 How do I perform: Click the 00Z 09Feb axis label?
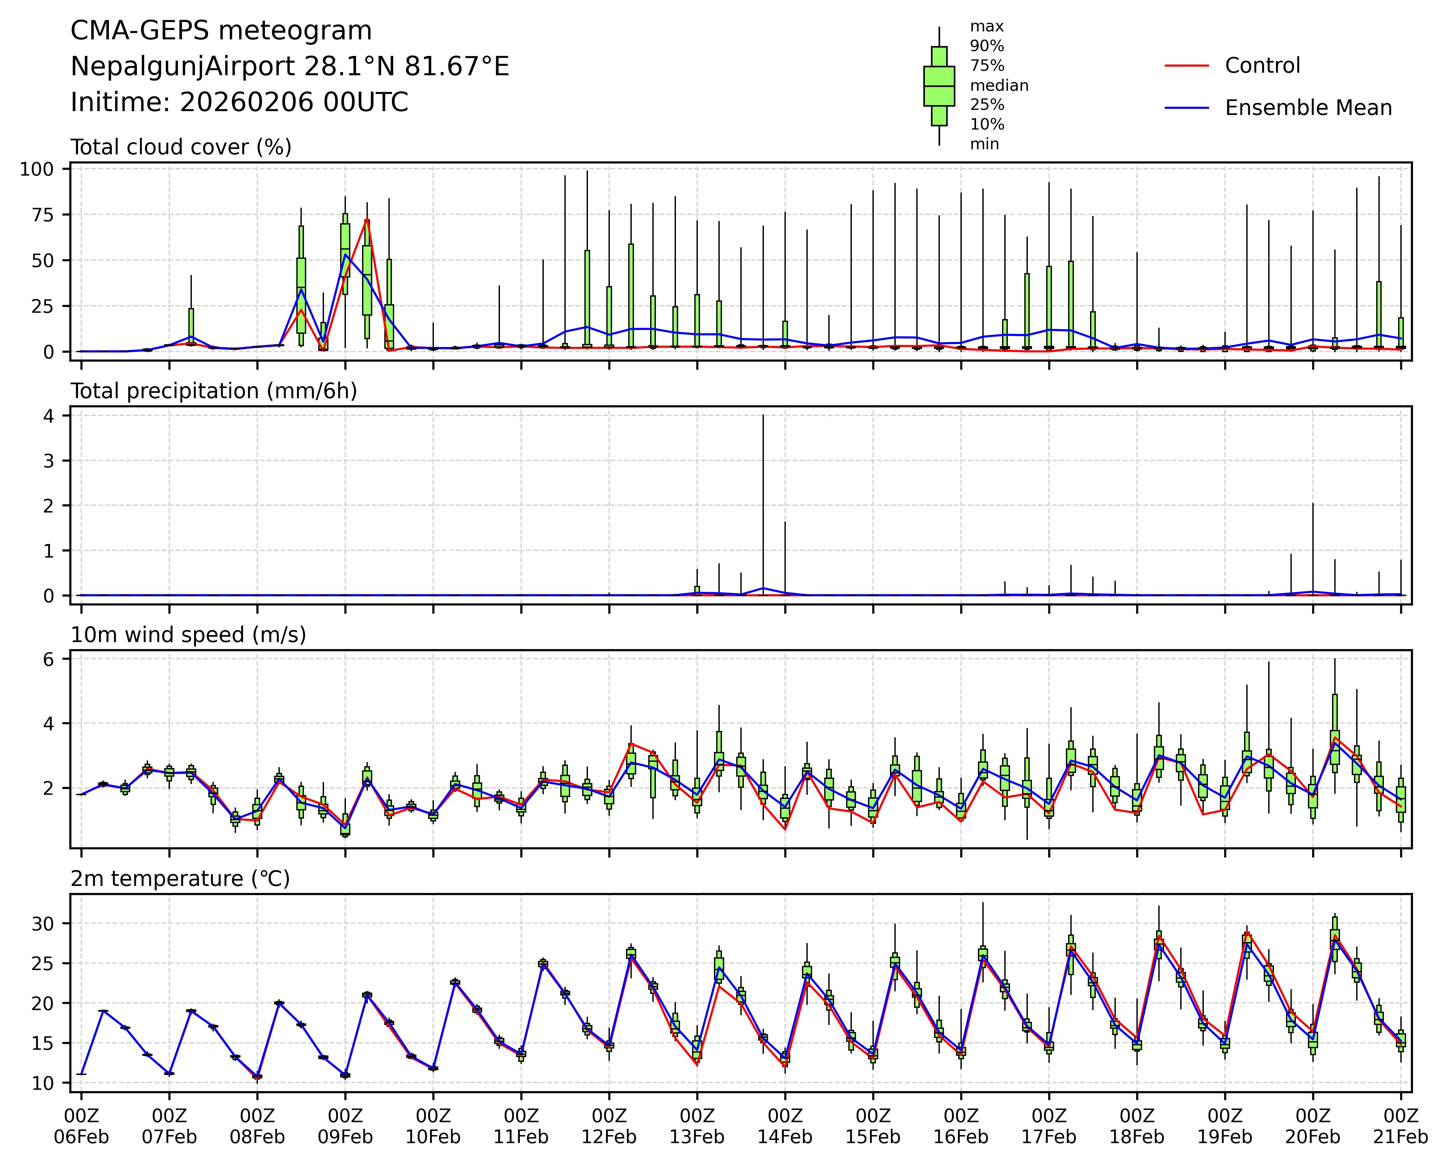pyautogui.click(x=345, y=1126)
